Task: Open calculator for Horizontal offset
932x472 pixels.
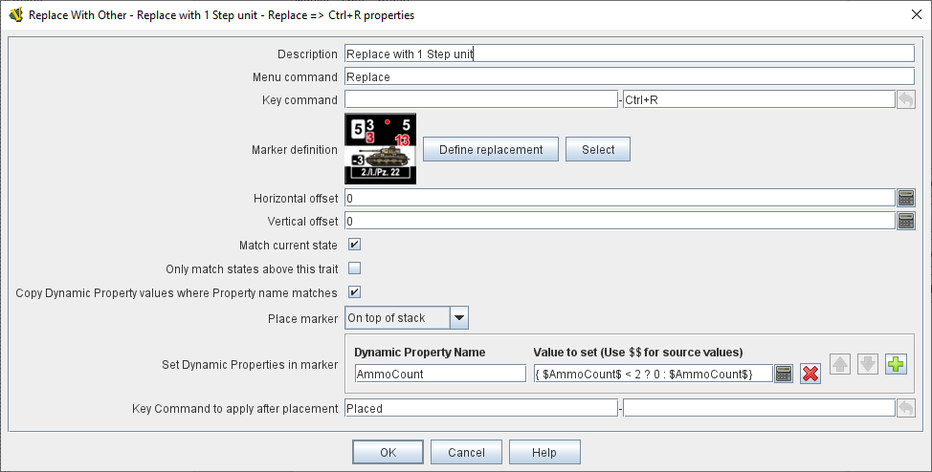Action: pos(905,198)
